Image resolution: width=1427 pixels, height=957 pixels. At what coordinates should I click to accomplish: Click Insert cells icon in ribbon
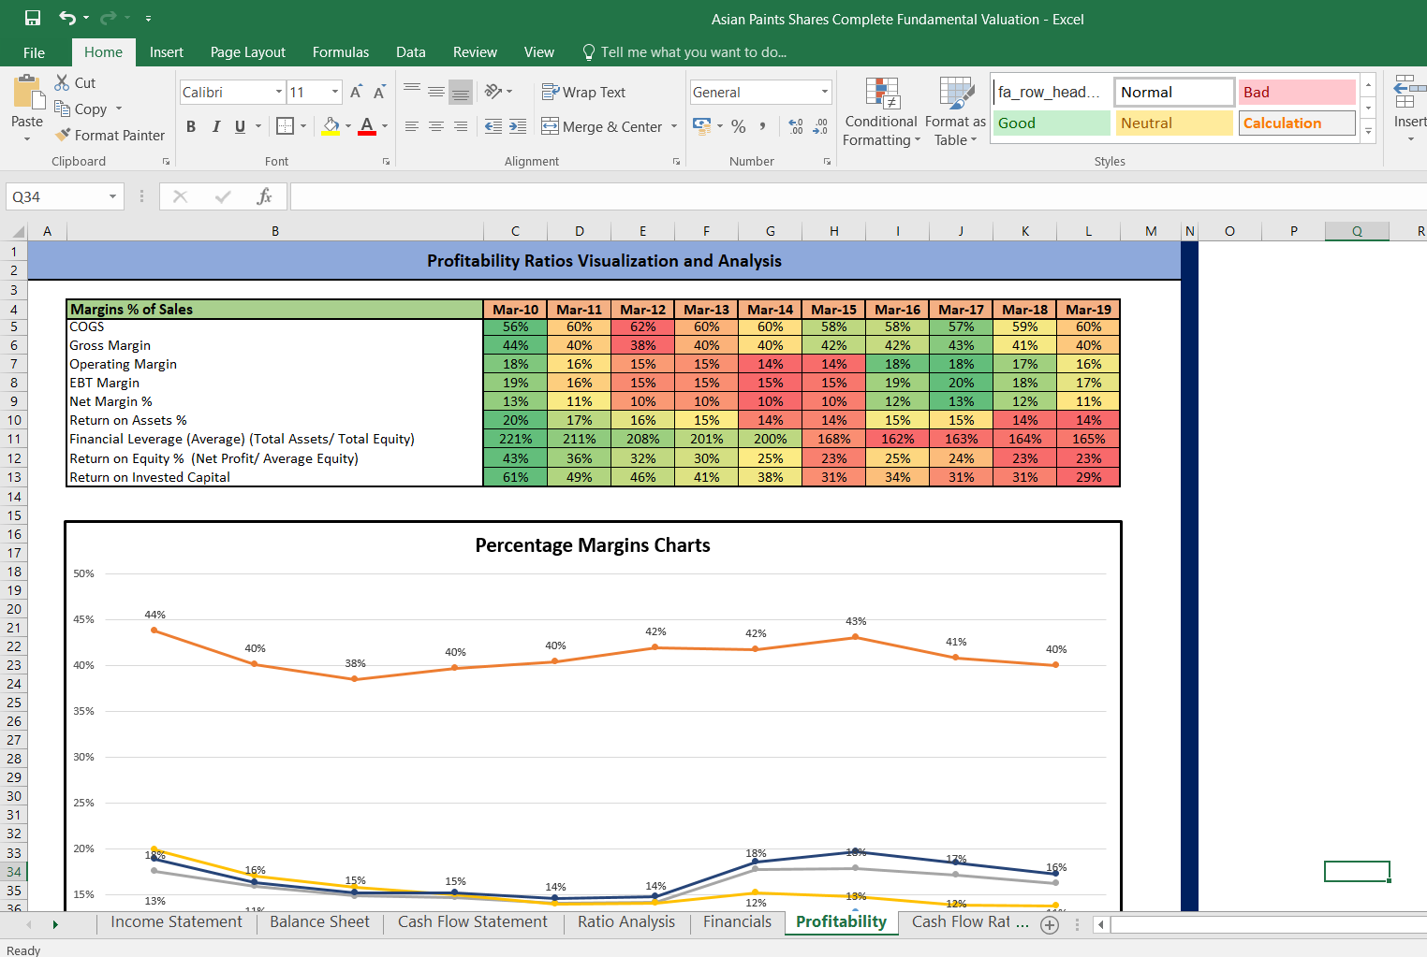[1408, 94]
